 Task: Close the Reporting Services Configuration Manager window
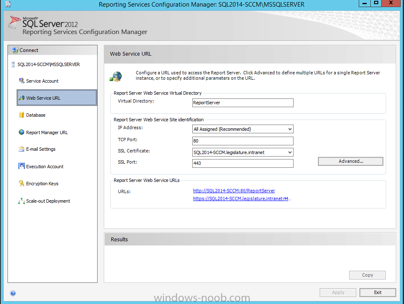[391, 3]
